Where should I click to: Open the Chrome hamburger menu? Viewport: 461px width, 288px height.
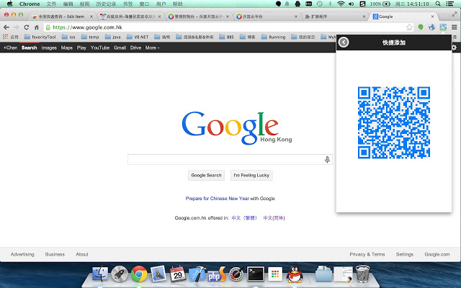455,27
